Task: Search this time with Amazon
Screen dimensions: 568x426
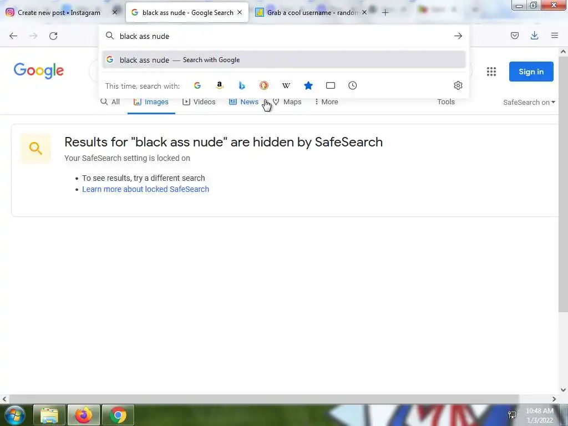Action: [220, 85]
